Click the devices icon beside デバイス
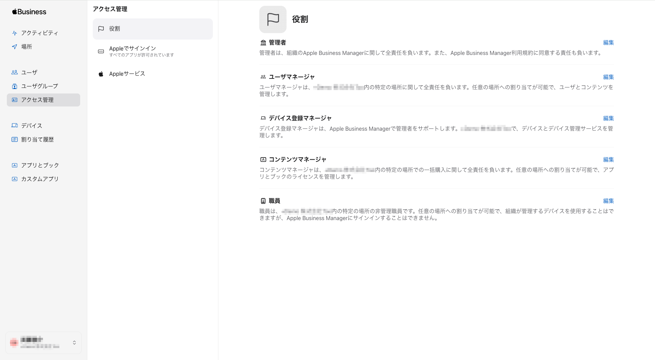This screenshot has width=655, height=360. click(14, 126)
